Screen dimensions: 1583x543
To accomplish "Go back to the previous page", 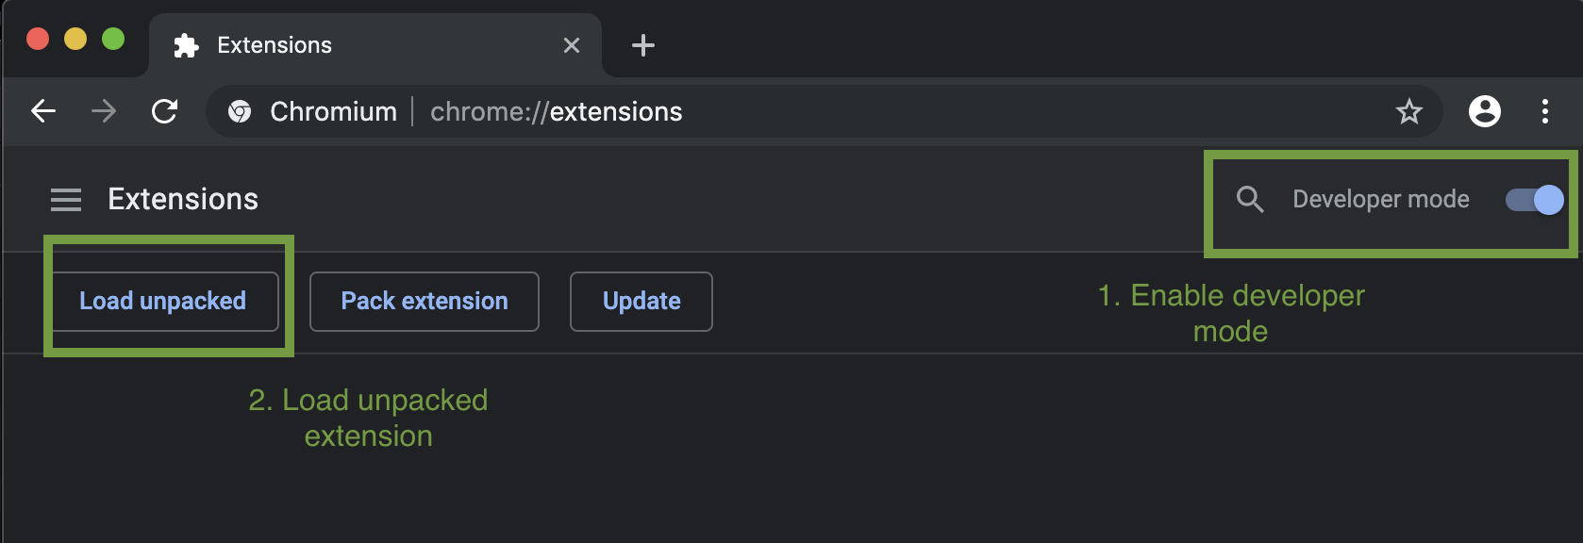I will (43, 111).
